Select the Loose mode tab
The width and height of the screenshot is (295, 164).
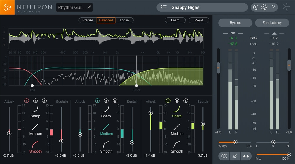pos(124,20)
